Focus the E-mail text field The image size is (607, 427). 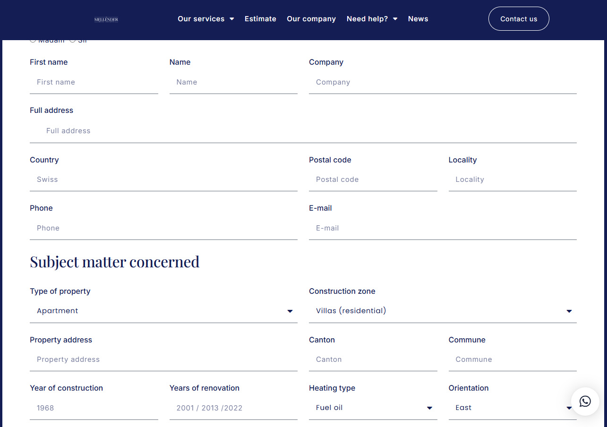(x=443, y=228)
